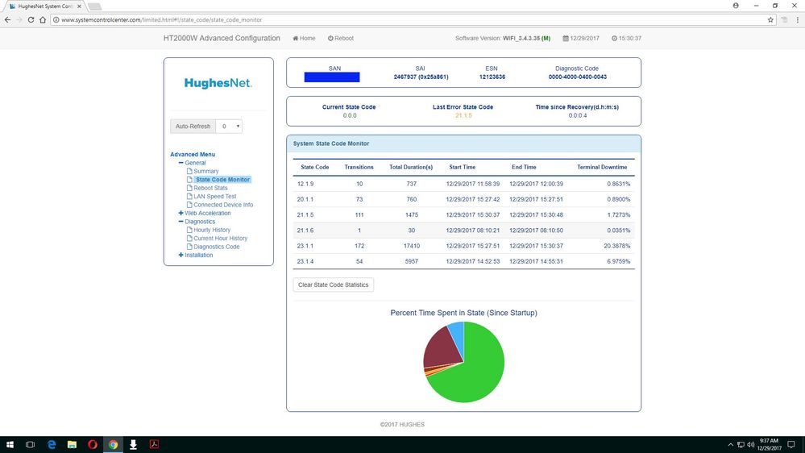Open the Auto-Refresh interval dropdown
The width and height of the screenshot is (805, 453).
coord(230,127)
